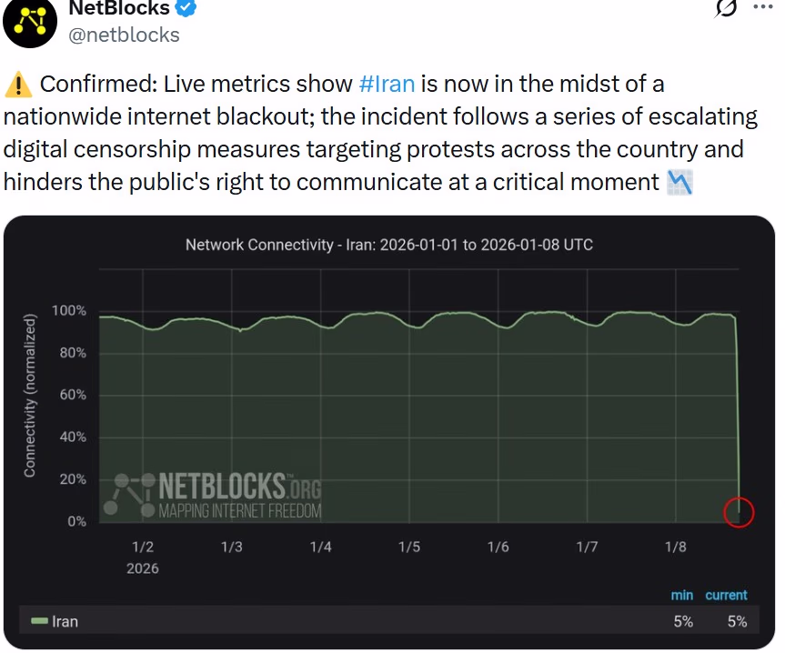Open the three-dot more options menu
The image size is (785, 653).
[762, 7]
